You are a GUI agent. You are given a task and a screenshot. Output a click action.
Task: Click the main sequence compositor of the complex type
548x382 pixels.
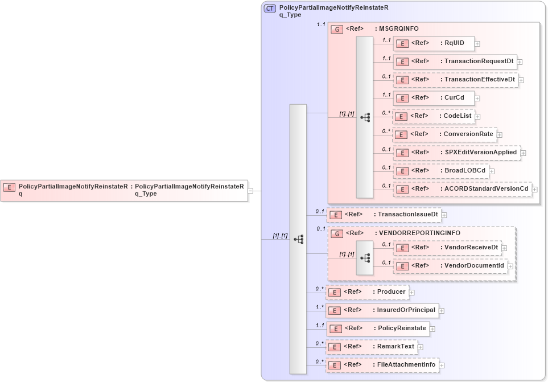[298, 240]
